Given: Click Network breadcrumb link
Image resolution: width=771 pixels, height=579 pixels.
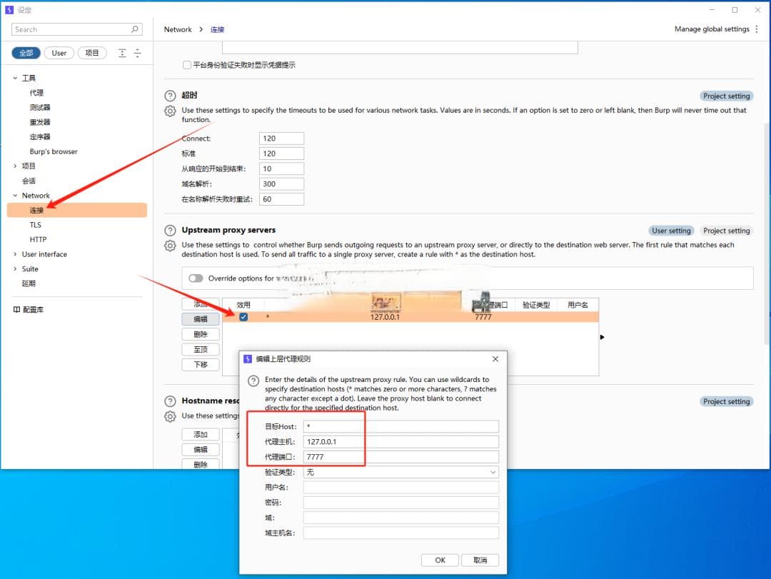Looking at the screenshot, I should (x=178, y=29).
